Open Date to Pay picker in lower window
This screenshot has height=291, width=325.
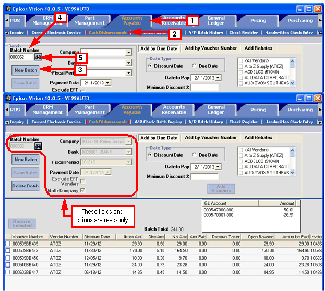click(x=218, y=167)
